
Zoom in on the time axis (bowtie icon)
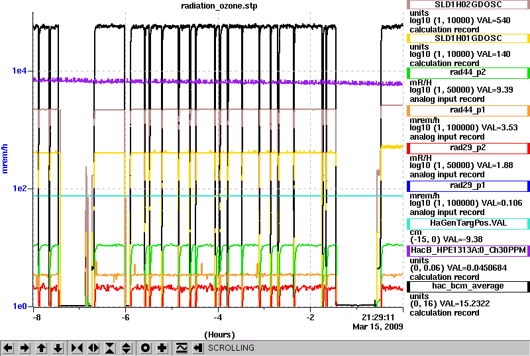pyautogui.click(x=77, y=348)
